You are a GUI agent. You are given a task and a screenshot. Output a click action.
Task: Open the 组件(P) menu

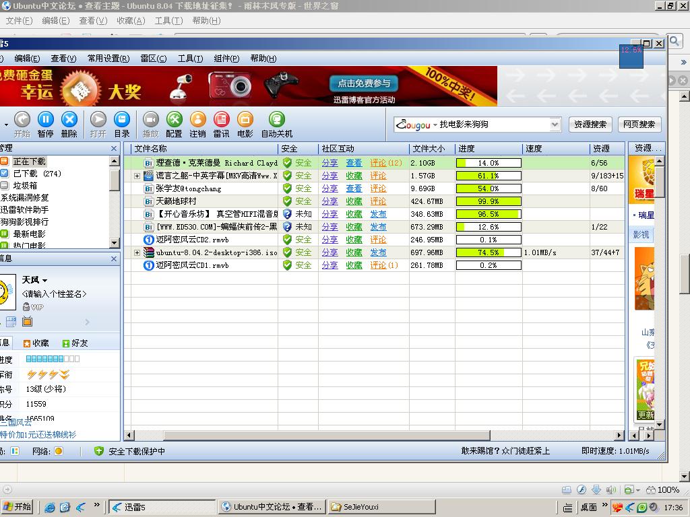tap(226, 59)
